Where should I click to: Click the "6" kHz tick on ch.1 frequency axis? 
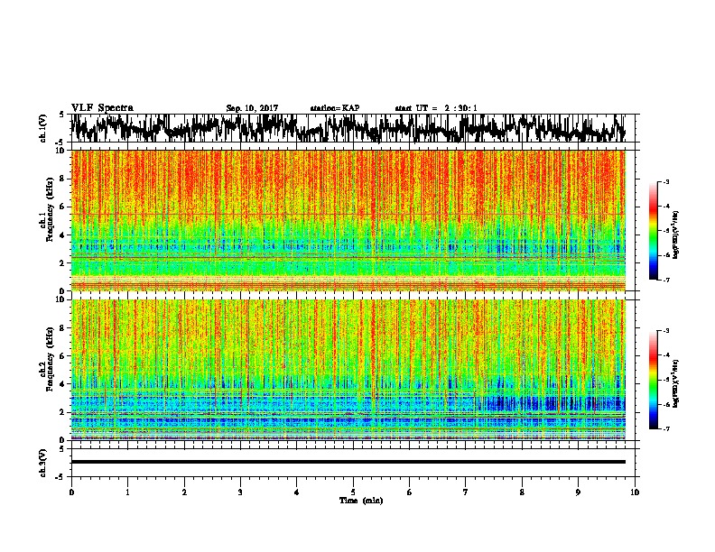(63, 207)
